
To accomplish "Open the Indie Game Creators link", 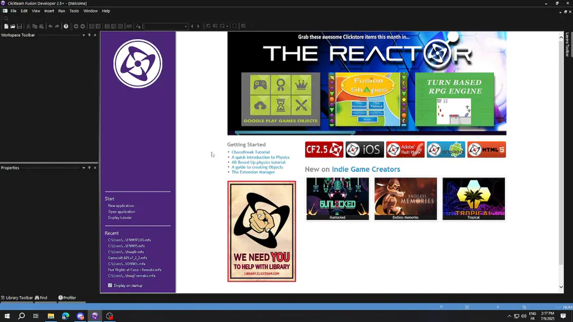I will tap(366, 169).
